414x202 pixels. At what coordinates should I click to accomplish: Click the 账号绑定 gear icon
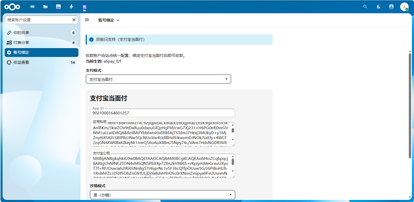[x=9, y=53]
